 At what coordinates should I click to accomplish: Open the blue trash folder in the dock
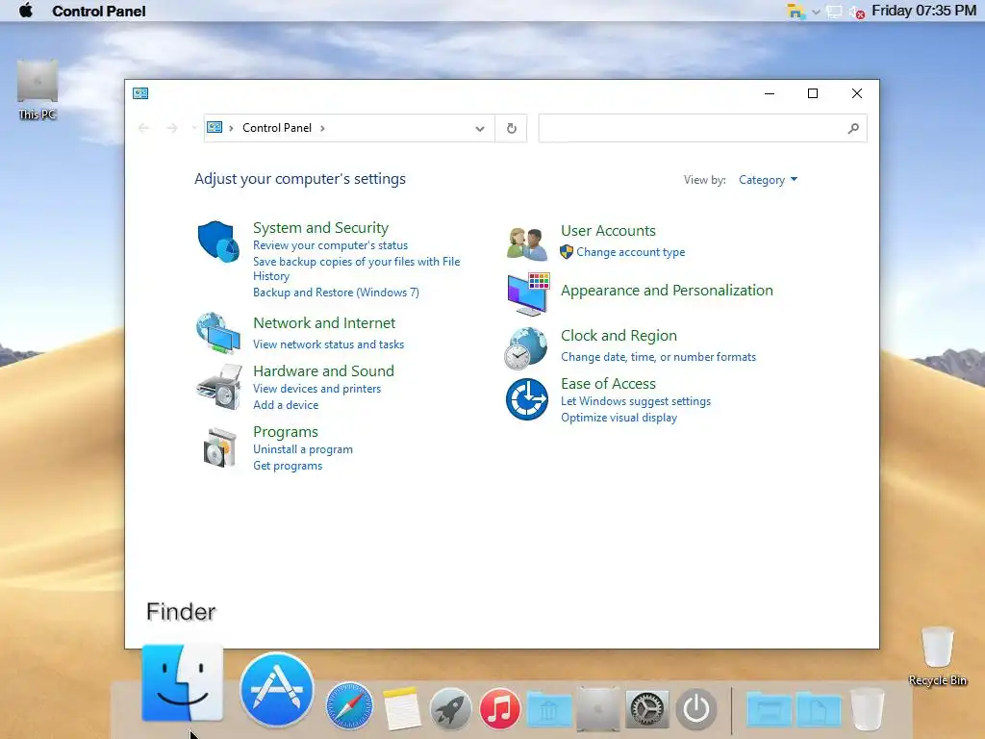[549, 709]
